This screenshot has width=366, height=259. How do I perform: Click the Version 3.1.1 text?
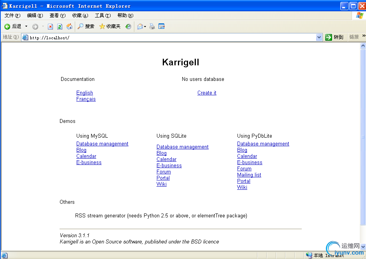[x=75, y=235]
